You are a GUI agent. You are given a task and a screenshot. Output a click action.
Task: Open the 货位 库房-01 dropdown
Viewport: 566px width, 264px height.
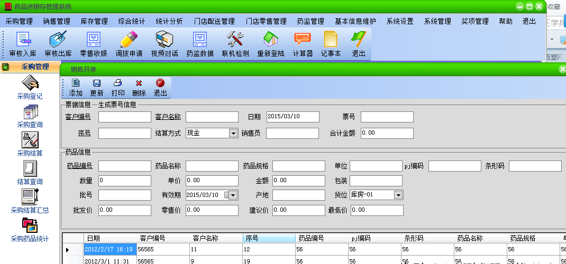(398, 195)
